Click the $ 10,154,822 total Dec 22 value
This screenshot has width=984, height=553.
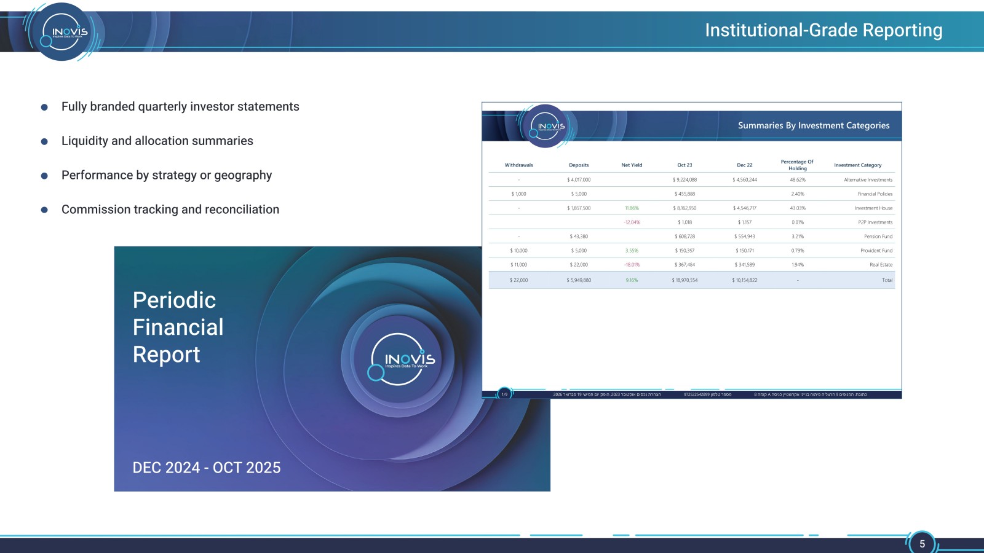click(x=745, y=280)
